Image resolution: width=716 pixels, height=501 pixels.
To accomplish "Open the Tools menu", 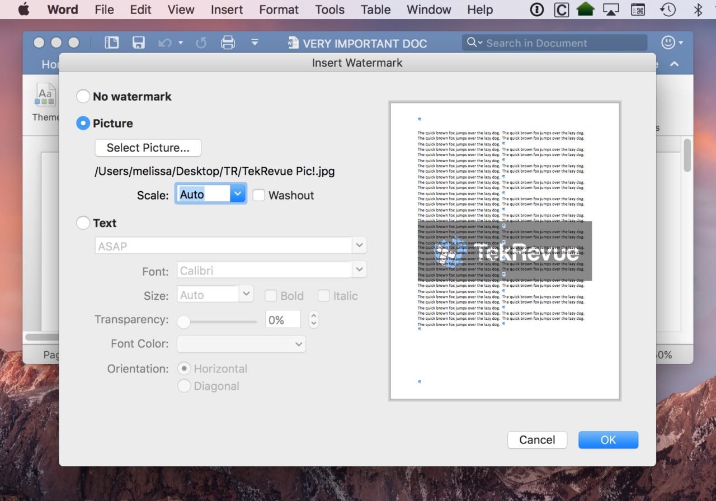I will coord(329,10).
